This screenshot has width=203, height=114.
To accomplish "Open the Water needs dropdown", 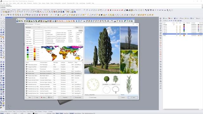I will [38, 44].
